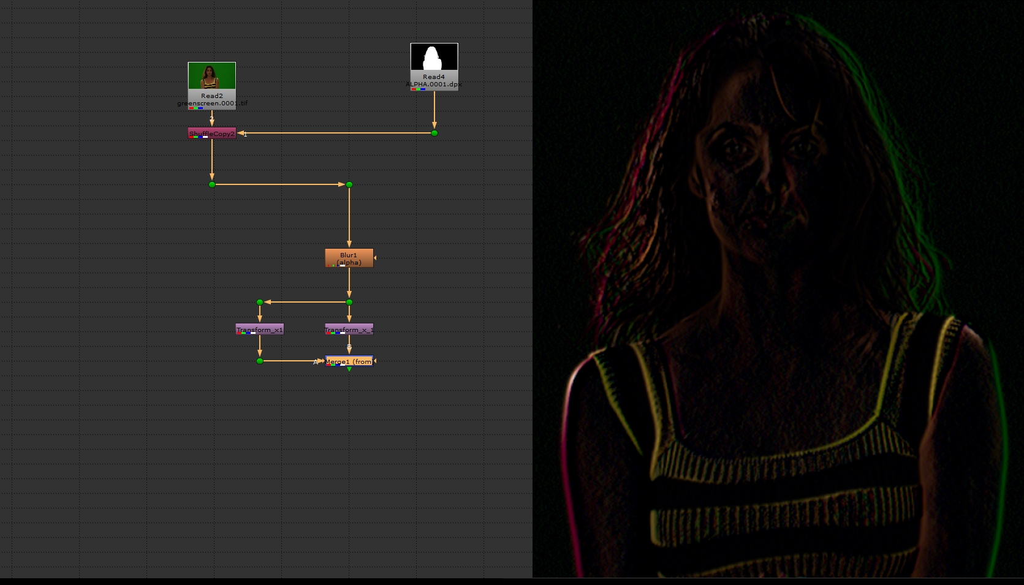This screenshot has height=585, width=1024.
Task: Click the green output triangle below Merge1
Action: click(x=349, y=369)
